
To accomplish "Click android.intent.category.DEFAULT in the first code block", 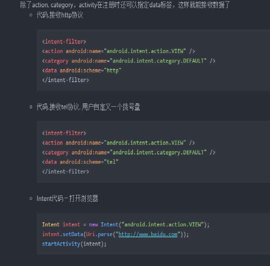I will (158, 61).
